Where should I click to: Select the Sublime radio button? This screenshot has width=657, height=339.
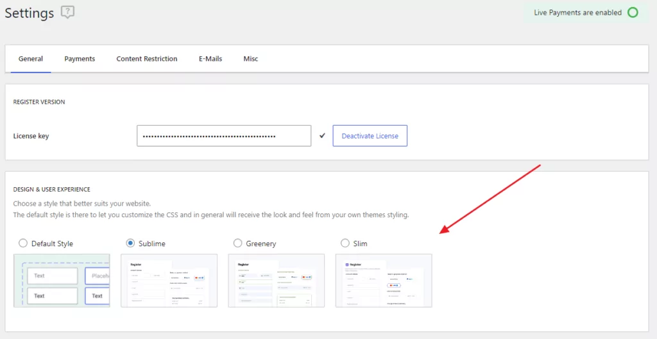click(x=130, y=243)
